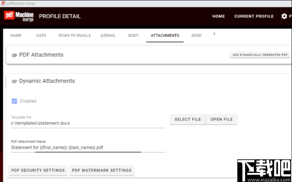Image resolution: width=292 pixels, height=182 pixels.
Task: Click the settings gear icon
Action: (x=284, y=17)
